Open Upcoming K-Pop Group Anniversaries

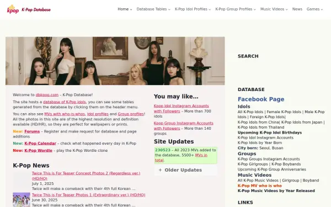(271, 169)
